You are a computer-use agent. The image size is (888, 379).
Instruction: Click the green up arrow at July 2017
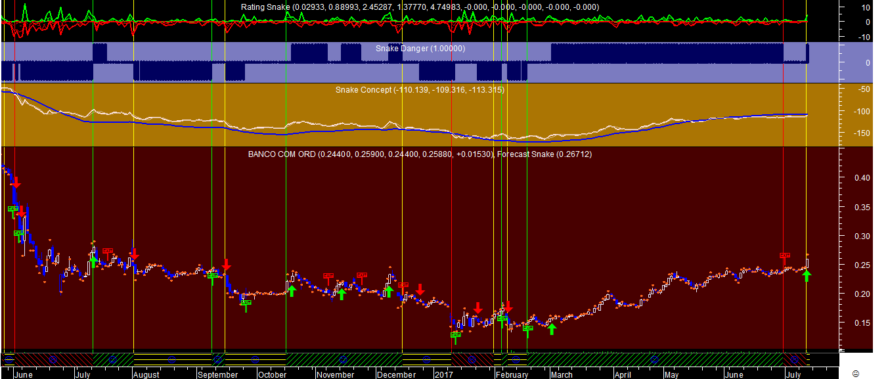(x=807, y=276)
